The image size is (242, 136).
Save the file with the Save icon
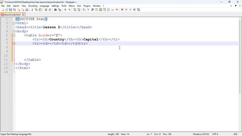(10, 10)
